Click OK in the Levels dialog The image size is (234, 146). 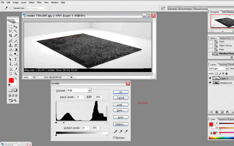pos(121,92)
